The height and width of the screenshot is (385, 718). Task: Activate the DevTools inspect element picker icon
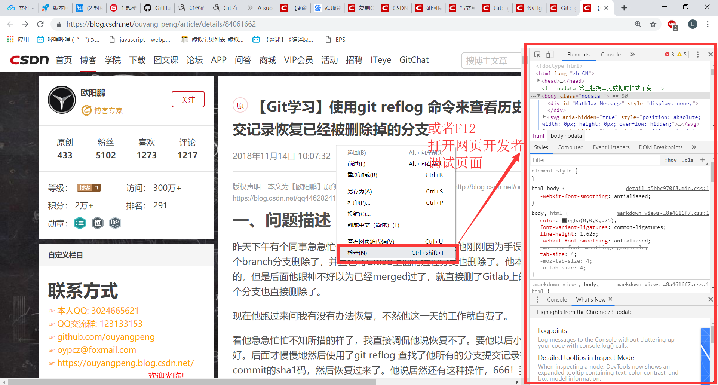click(x=537, y=55)
